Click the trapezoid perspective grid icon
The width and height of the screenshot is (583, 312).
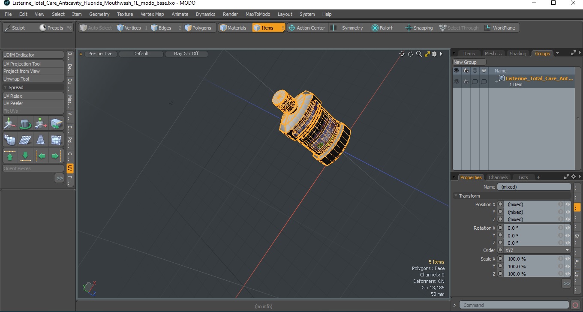click(x=41, y=140)
